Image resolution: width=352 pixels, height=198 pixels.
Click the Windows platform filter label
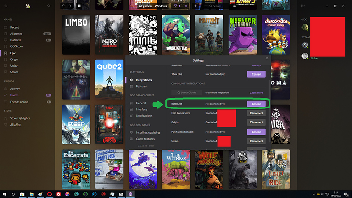click(161, 6)
